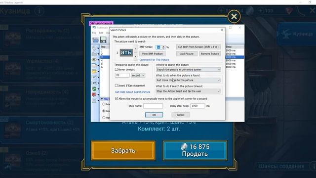Click 'Cut BMP From Screen (Shift + F11)' button
Screen dimensions: 316x178
(x=198, y=47)
